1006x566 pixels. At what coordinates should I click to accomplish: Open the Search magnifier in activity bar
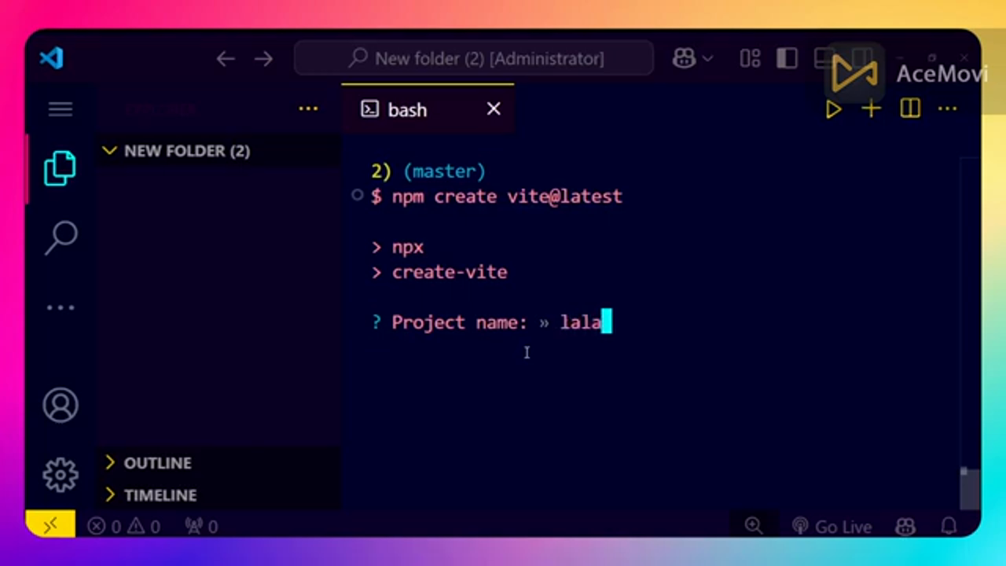(61, 237)
